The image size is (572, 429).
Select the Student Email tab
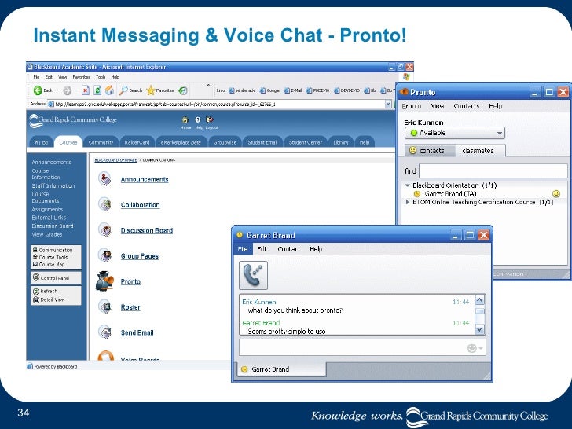pos(262,142)
